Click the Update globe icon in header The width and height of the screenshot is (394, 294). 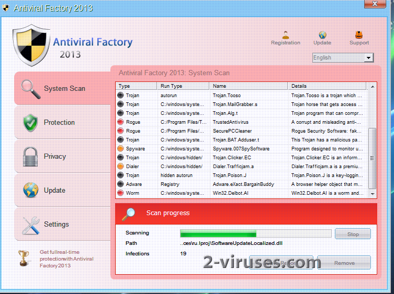(x=323, y=35)
